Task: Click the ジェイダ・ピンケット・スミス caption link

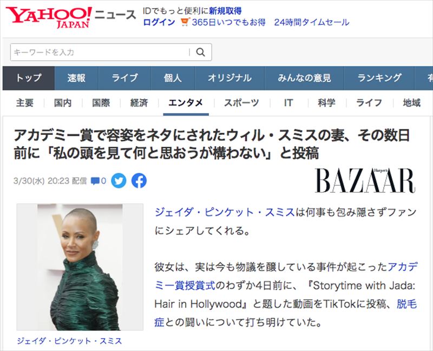Action: pos(69,341)
